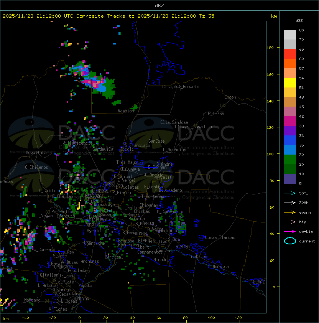The width and height of the screenshot is (319, 323).
Task: Click the '-40' tick on the horizontal km axis
Action: (25, 318)
